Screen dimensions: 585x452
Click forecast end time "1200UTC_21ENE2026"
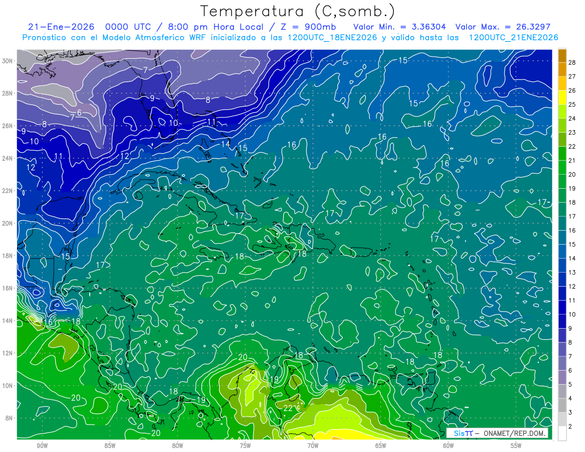pyautogui.click(x=513, y=38)
